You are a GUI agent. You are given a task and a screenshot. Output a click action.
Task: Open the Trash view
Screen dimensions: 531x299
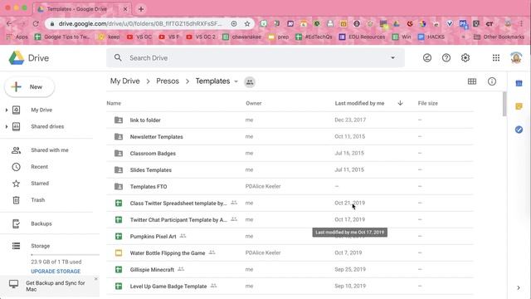[38, 199]
